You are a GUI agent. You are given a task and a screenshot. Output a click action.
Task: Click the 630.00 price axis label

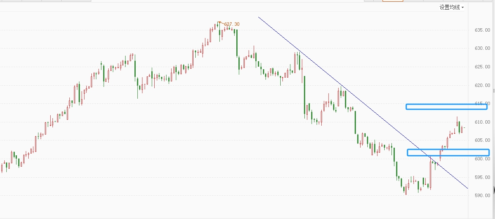click(x=482, y=49)
